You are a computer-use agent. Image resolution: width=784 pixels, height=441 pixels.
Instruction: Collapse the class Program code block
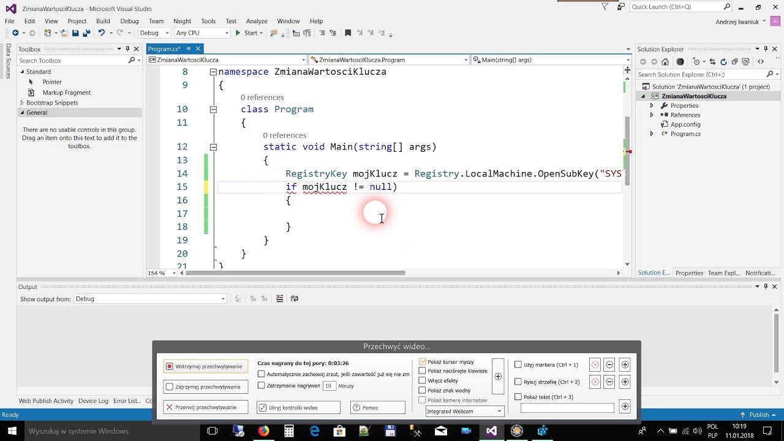(x=213, y=110)
